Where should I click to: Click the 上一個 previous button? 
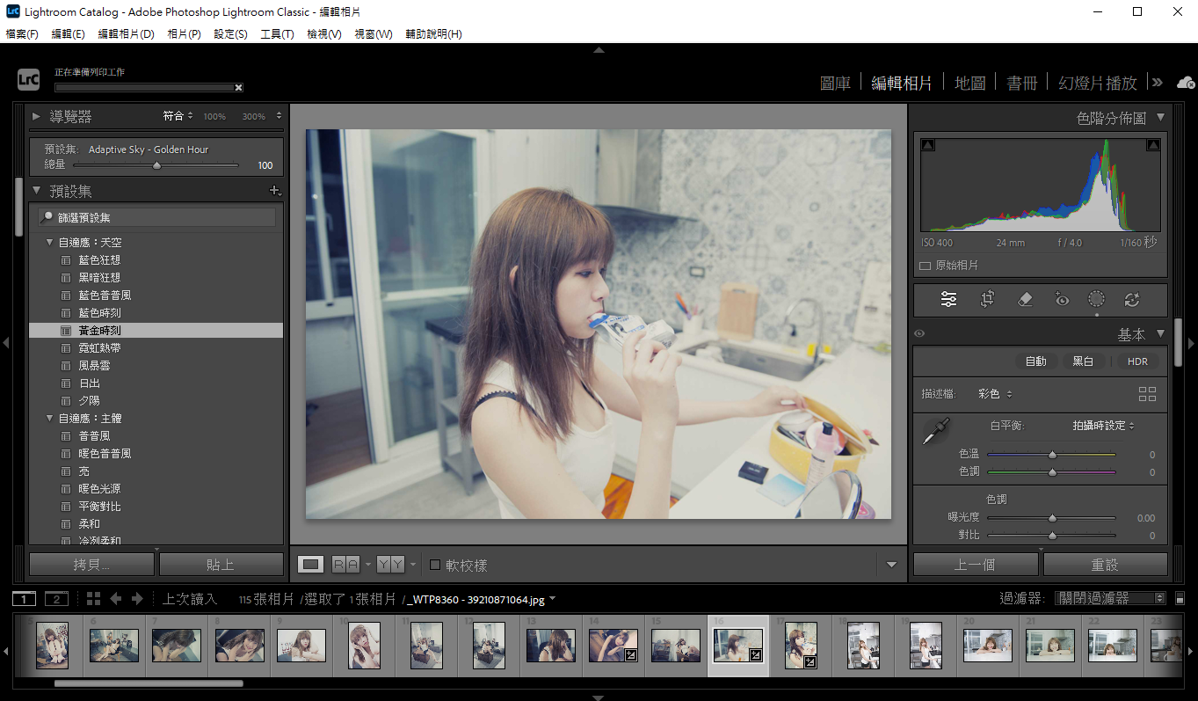tap(975, 565)
